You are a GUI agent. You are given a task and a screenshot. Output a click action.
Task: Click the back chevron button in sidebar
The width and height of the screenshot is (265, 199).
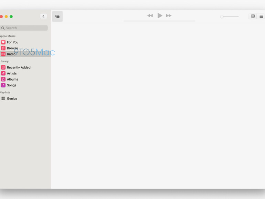coord(44,16)
